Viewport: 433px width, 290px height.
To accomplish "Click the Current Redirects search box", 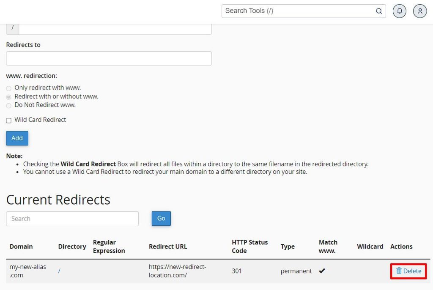I will click(72, 219).
